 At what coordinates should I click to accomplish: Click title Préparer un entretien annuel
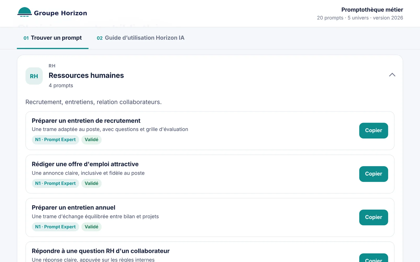(x=73, y=208)
